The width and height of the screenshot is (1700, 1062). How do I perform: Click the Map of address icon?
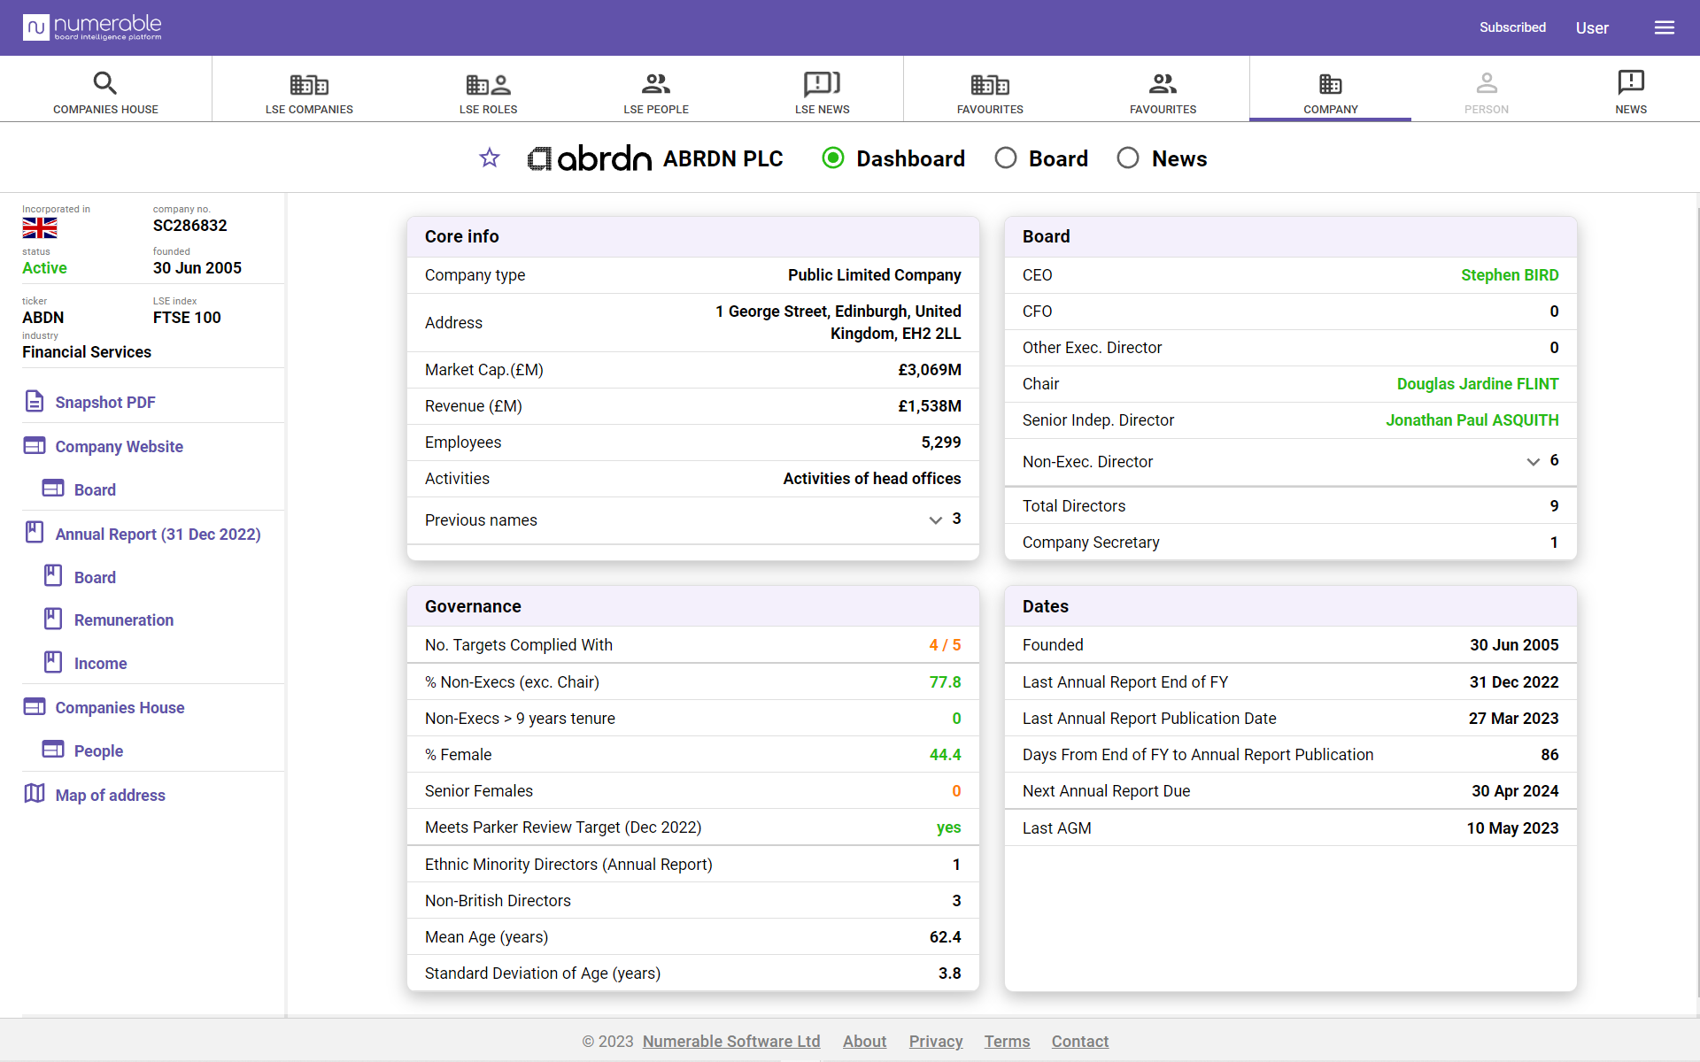tap(35, 794)
